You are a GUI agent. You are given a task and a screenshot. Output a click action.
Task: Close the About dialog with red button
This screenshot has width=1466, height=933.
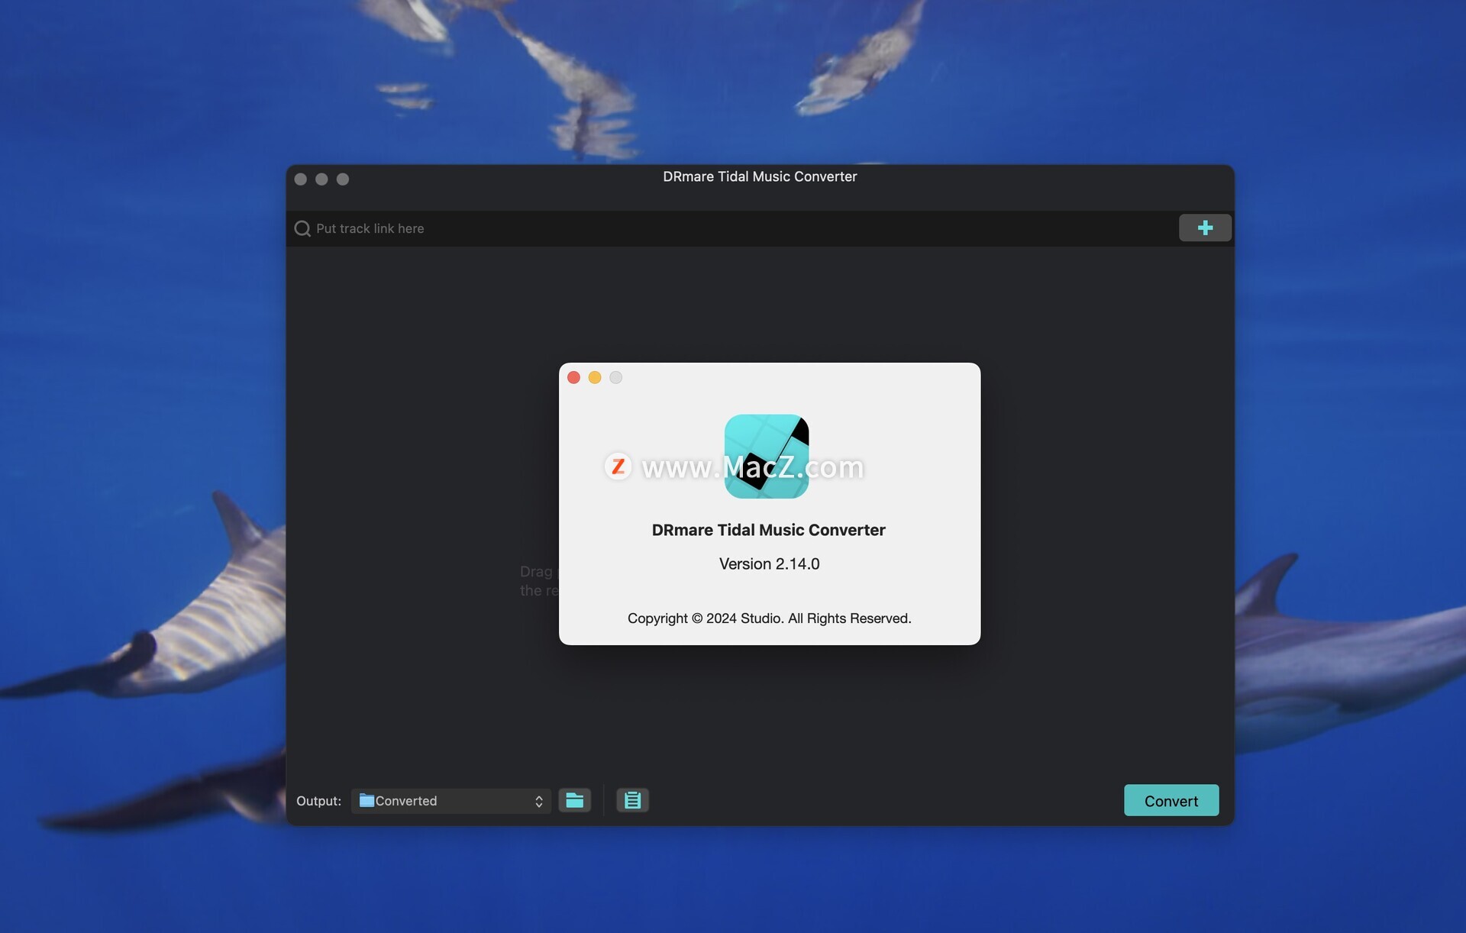click(573, 377)
